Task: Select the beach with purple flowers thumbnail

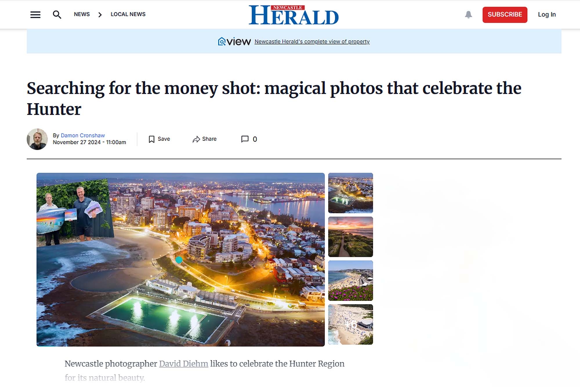Action: pyautogui.click(x=350, y=280)
